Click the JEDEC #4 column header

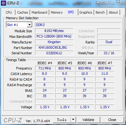tap(45, 63)
